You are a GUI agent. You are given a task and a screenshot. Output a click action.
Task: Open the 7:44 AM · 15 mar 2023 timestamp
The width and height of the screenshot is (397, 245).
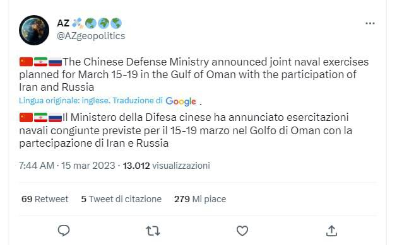pos(67,166)
